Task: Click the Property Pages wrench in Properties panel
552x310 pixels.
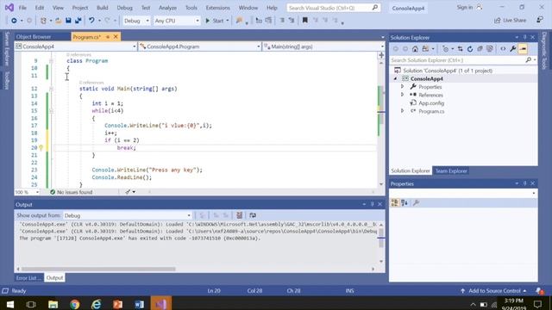Action: coord(416,203)
